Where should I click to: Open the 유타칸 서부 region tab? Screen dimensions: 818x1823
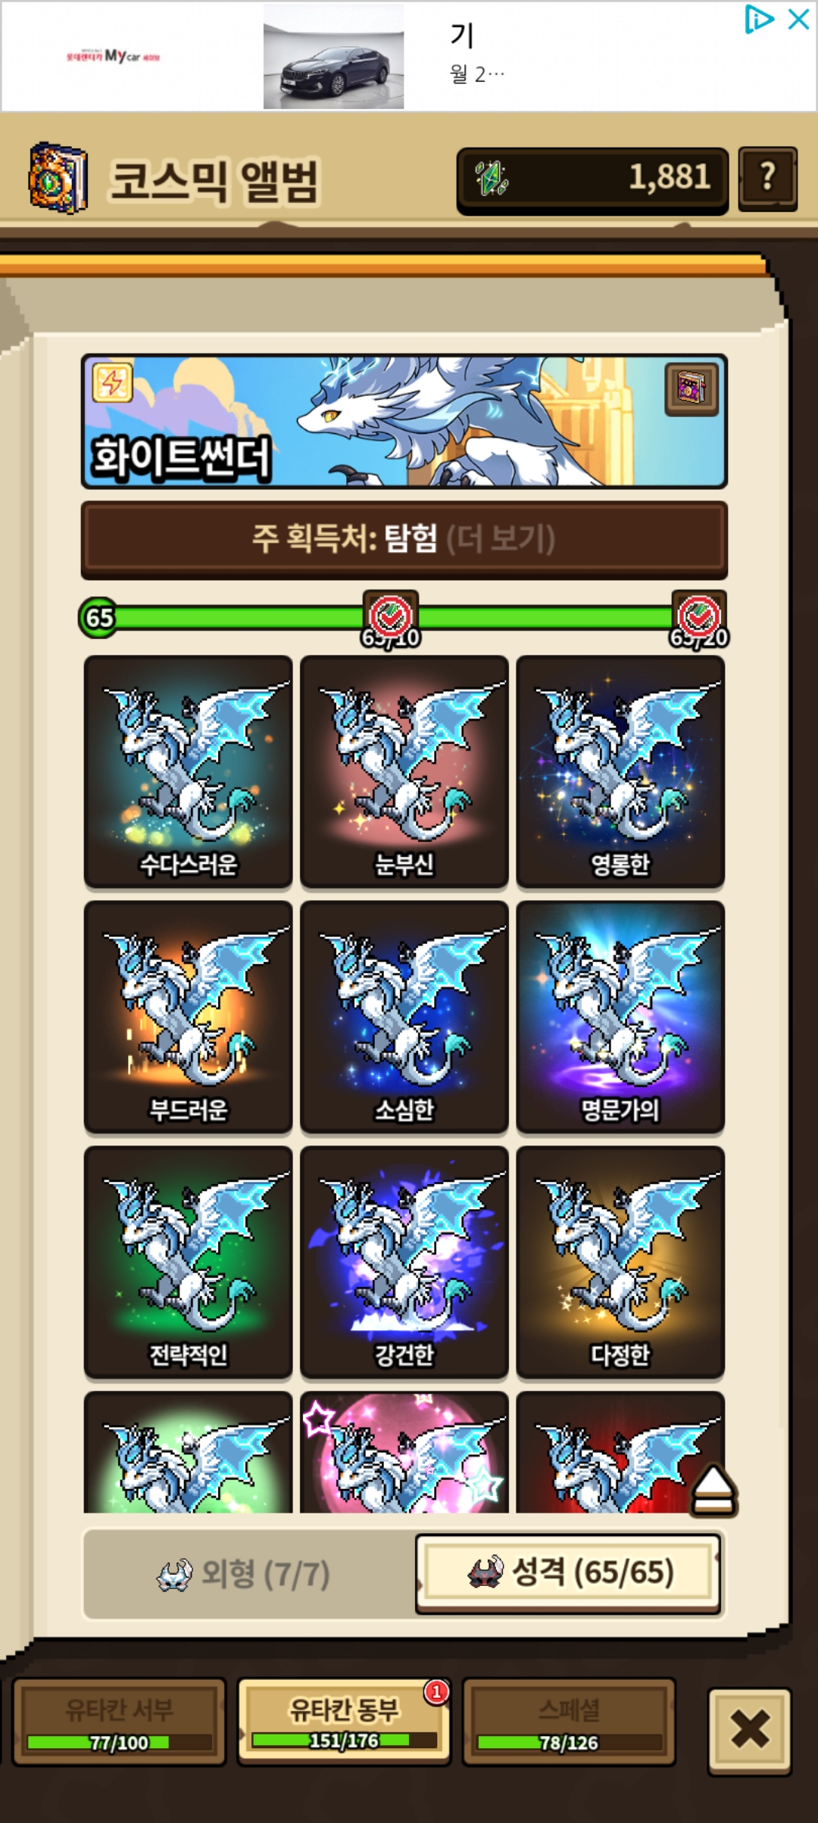(x=120, y=1722)
